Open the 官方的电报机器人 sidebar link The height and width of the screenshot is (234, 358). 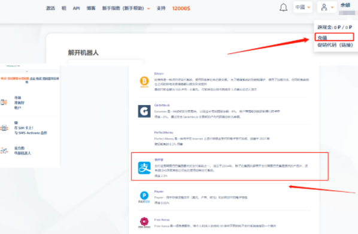pyautogui.click(x=22, y=151)
